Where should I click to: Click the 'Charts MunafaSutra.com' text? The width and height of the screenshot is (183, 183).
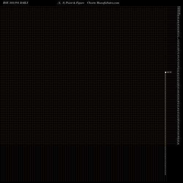click(x=103, y=3)
